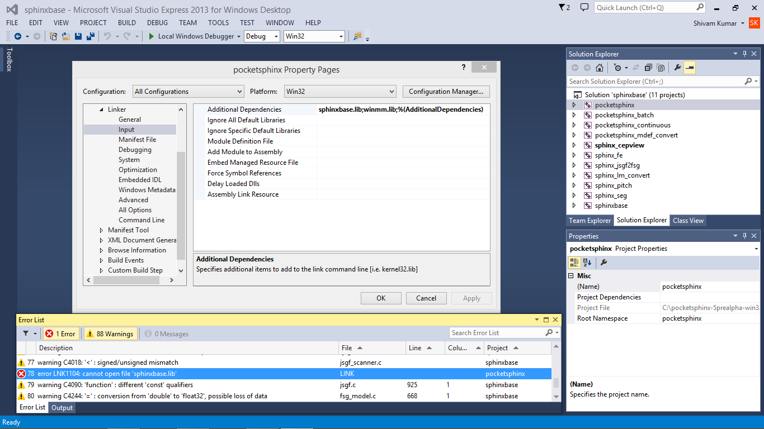Image resolution: width=764 pixels, height=429 pixels.
Task: Click the Properties wrench icon in Solution Explorer
Action: [x=677, y=68]
